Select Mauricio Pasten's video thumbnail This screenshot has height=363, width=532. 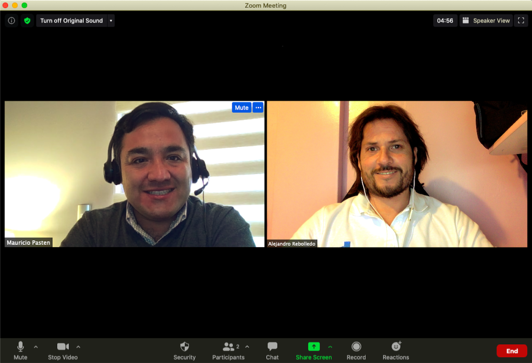pos(134,174)
